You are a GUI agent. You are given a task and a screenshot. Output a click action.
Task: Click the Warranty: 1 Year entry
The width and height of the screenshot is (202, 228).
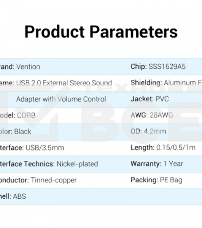tap(157, 164)
